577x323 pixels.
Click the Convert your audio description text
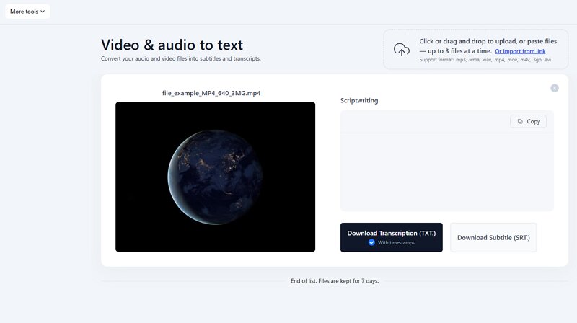[x=180, y=58]
